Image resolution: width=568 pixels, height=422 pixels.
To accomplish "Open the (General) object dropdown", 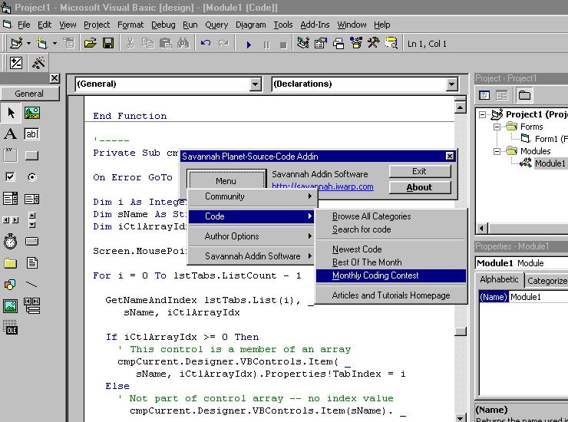I will [256, 84].
